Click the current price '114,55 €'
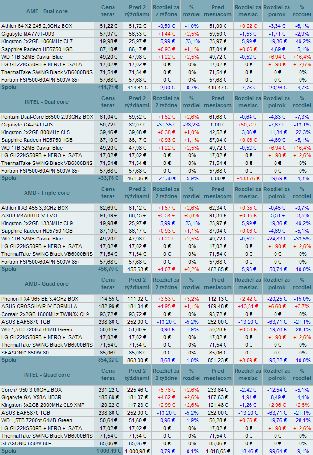The width and height of the screenshot is (313, 455). point(109,299)
